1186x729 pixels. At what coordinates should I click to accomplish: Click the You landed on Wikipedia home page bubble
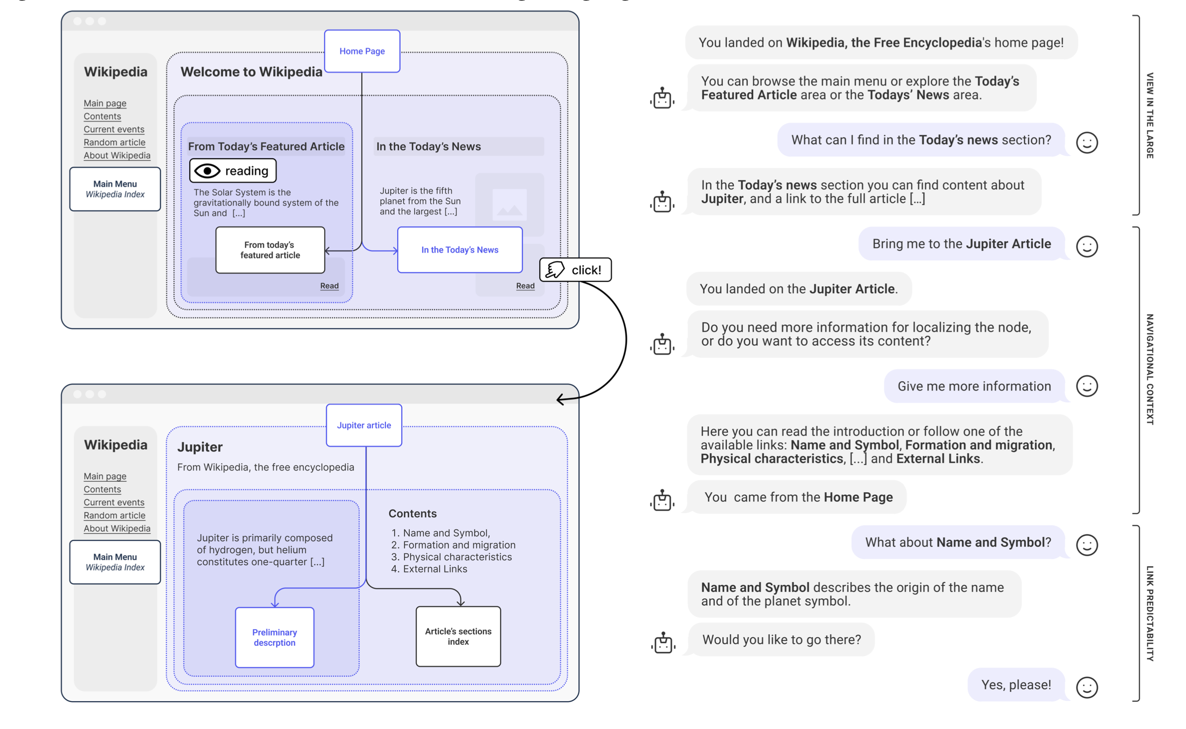click(881, 43)
